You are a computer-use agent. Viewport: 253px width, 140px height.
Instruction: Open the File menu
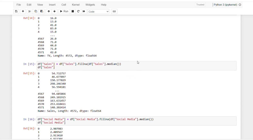click(x=18, y=5)
